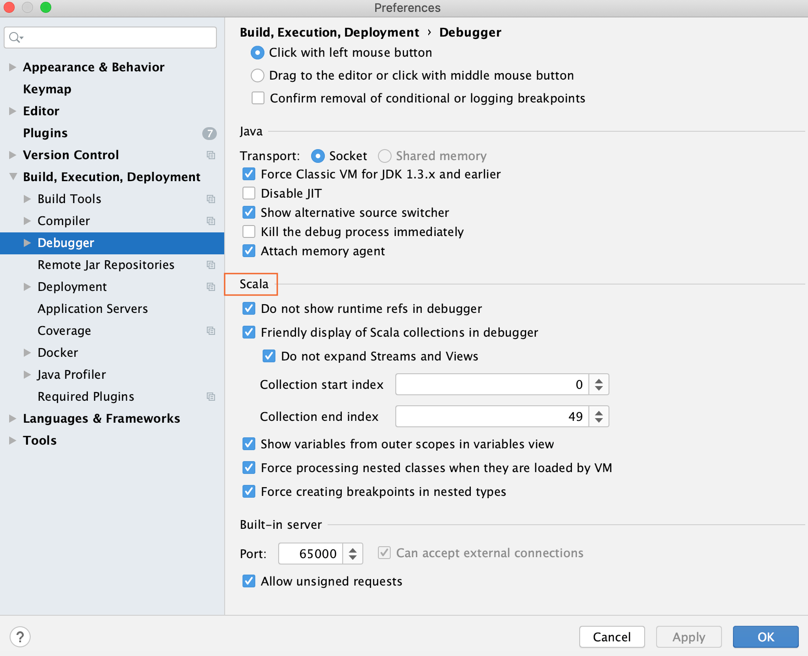Select Remote Jar Repositories in sidebar
This screenshot has width=808, height=656.
click(106, 265)
